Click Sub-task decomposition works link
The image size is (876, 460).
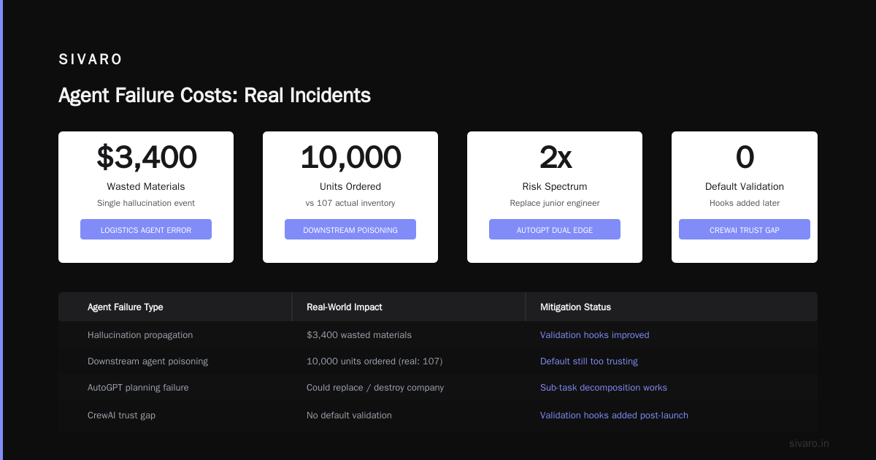click(x=604, y=388)
